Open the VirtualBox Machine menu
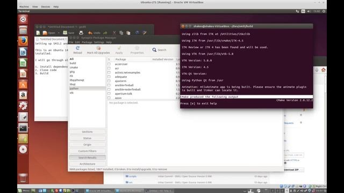 pyautogui.click(x=24, y=7)
